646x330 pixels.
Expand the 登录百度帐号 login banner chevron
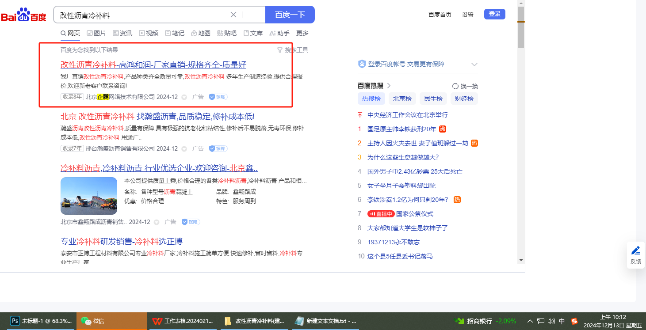pyautogui.click(x=474, y=64)
